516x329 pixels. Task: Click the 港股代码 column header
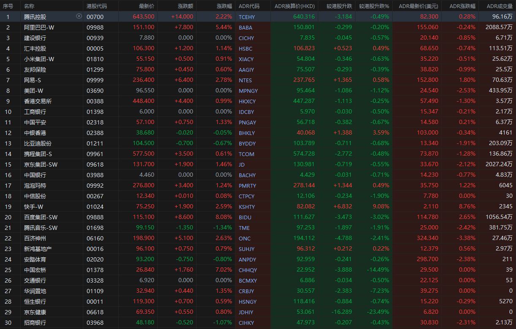(x=97, y=6)
